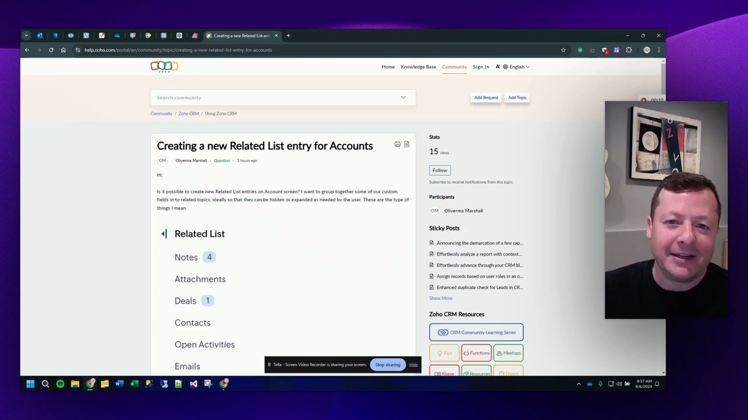Open Using Zoho CRM breadcrumb
Screen dimensions: 748x420
click(220, 113)
